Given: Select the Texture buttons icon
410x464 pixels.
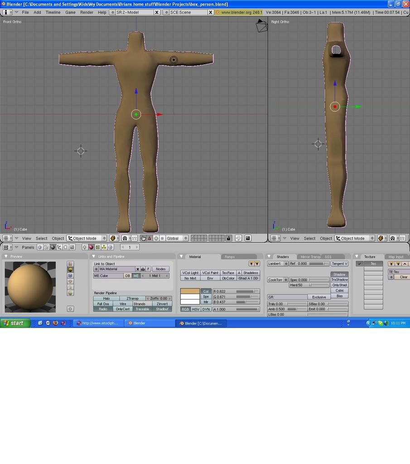Looking at the screenshot, I should tap(98, 247).
